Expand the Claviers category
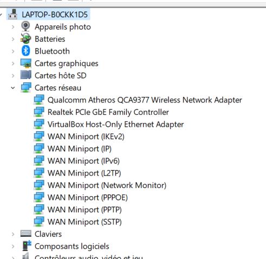Image resolution: width=266 pixels, height=259 pixels. point(13,234)
